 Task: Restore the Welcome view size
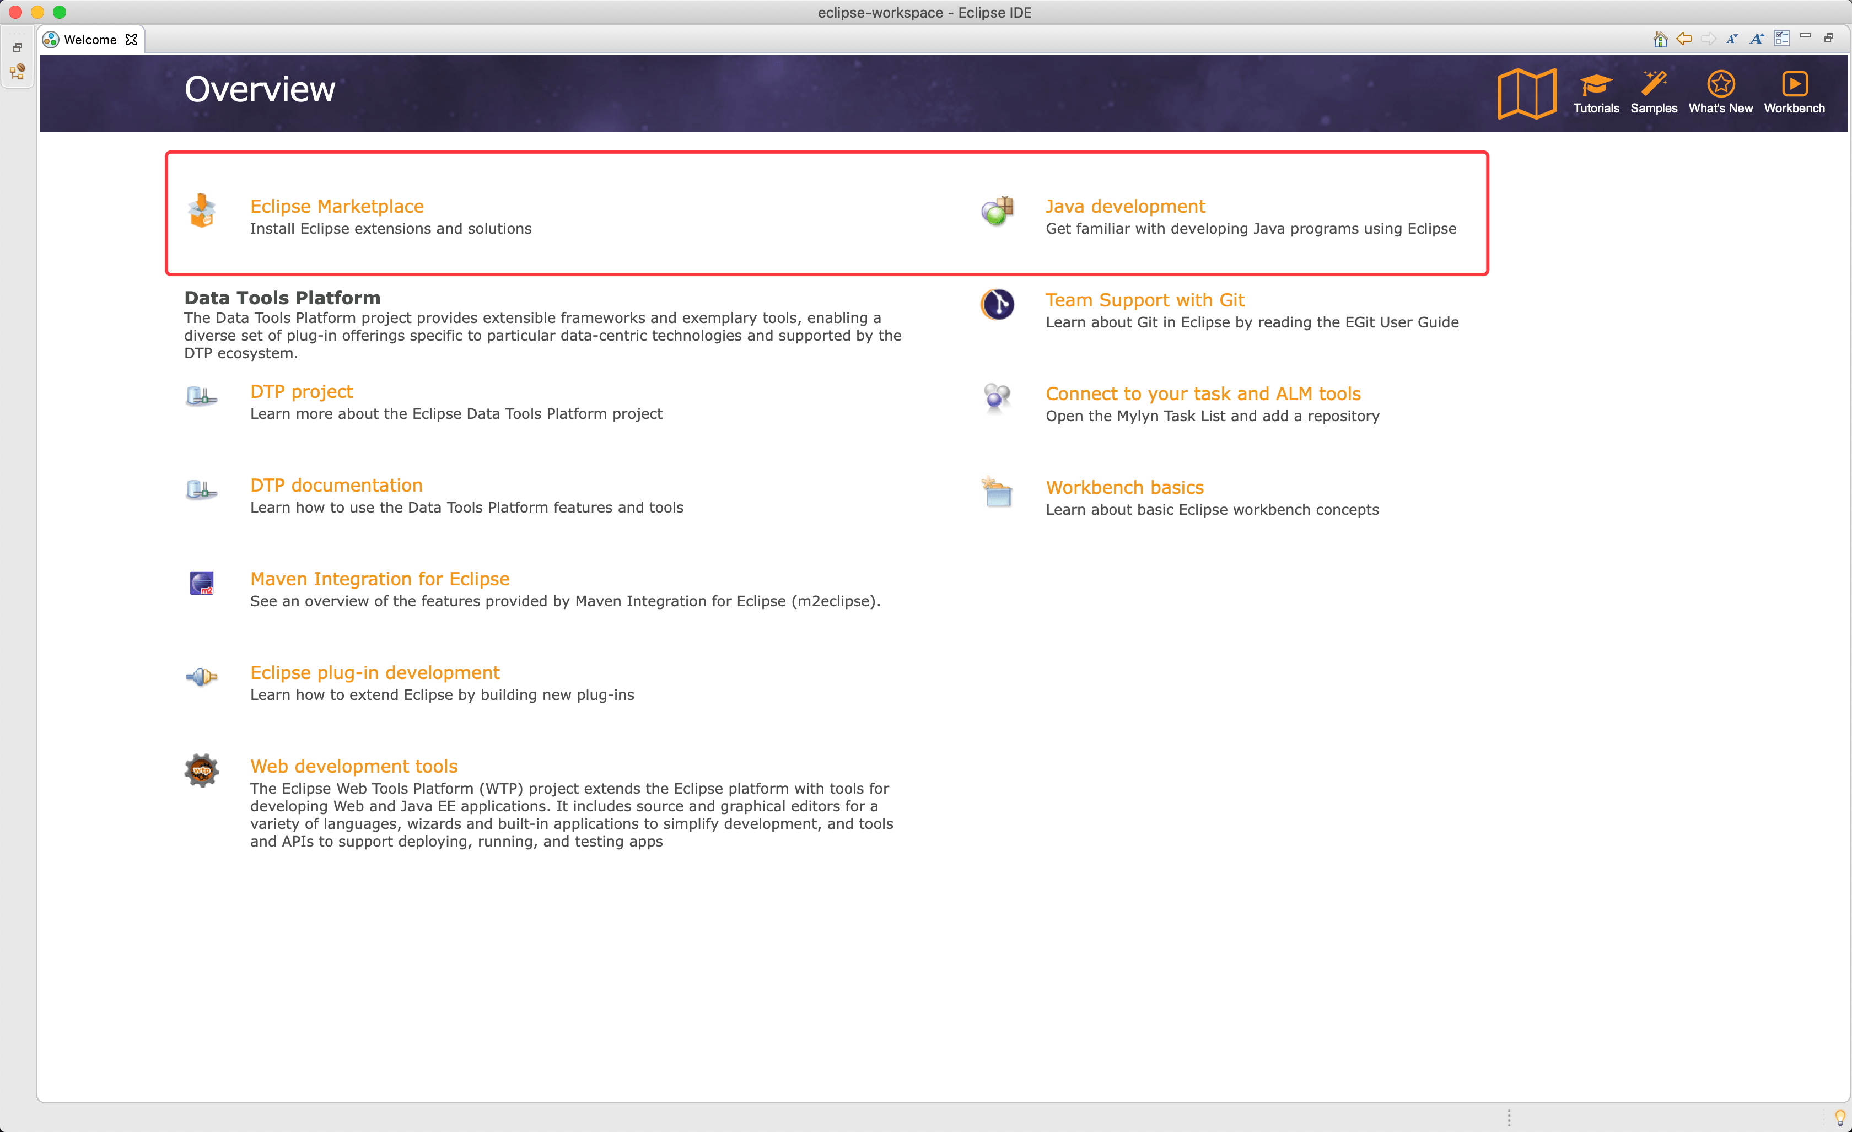(x=1829, y=37)
